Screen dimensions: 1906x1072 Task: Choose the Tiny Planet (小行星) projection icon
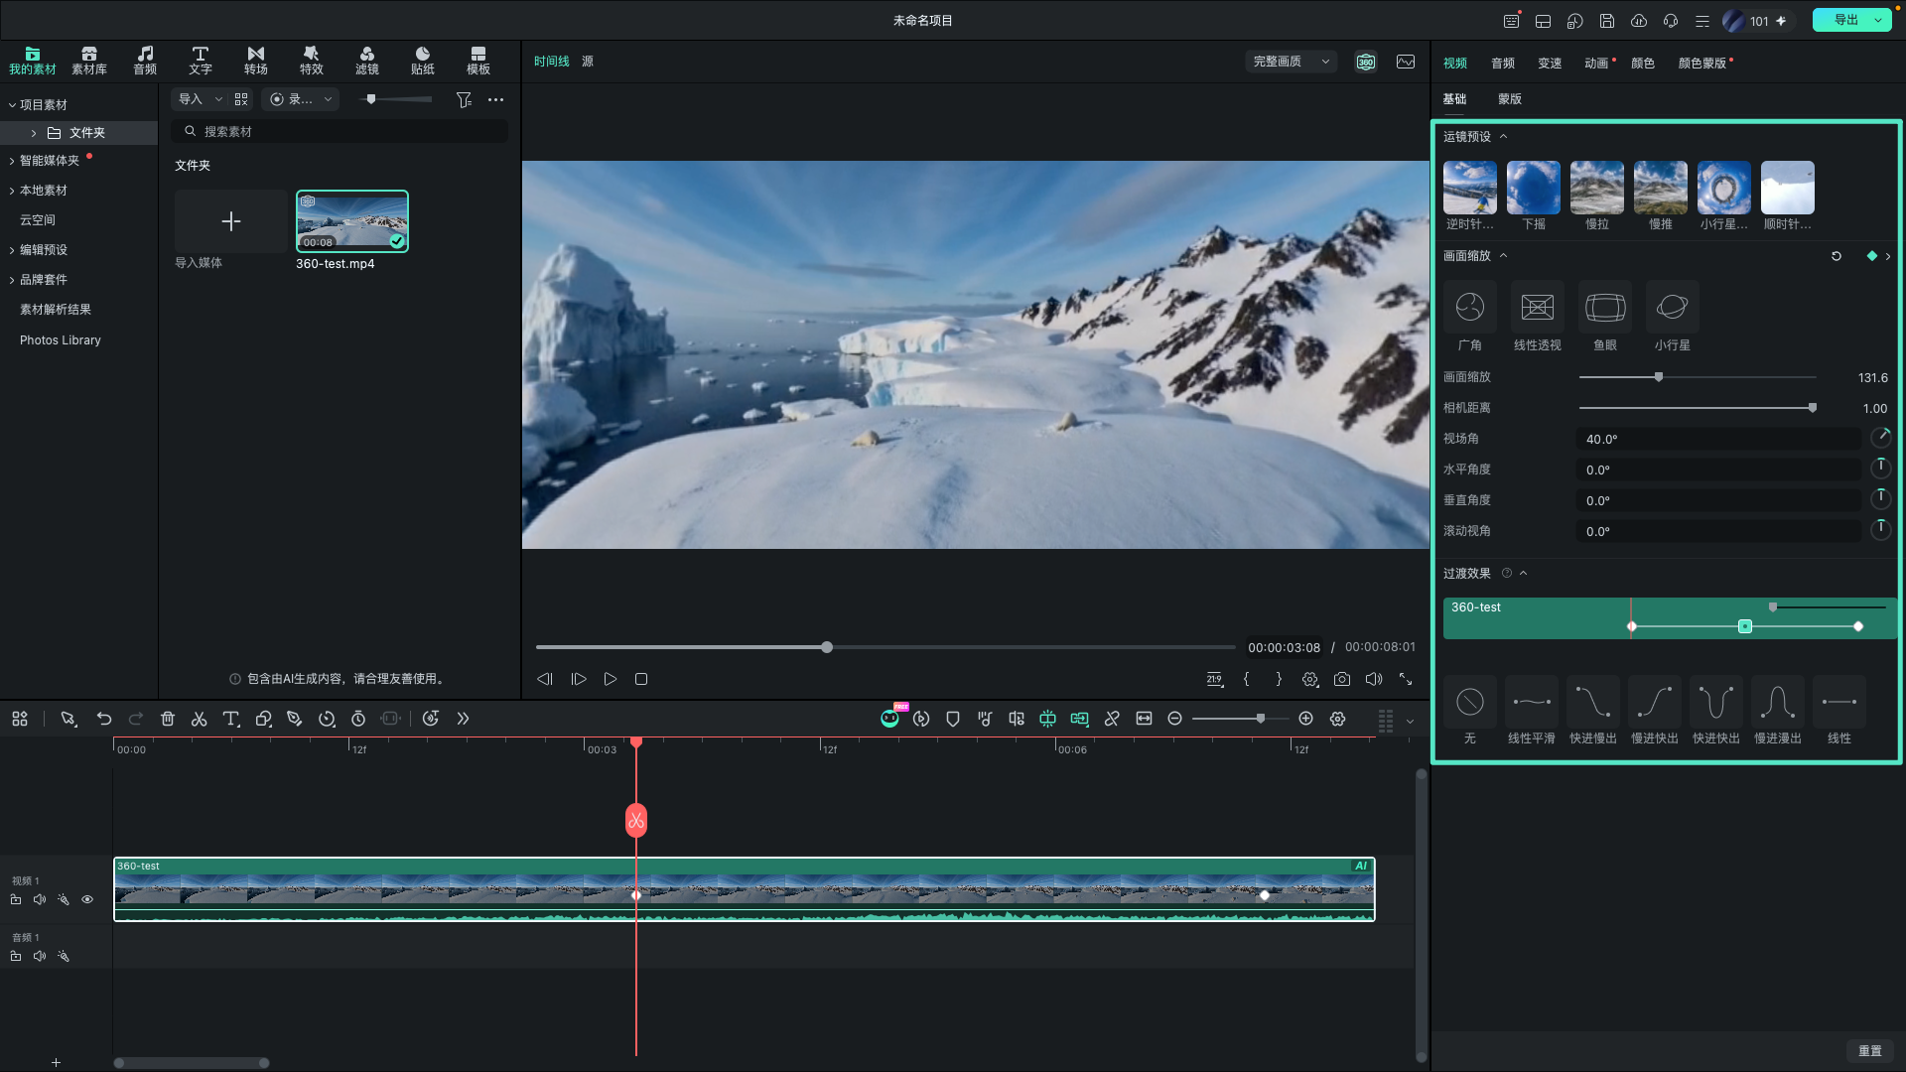[1672, 308]
